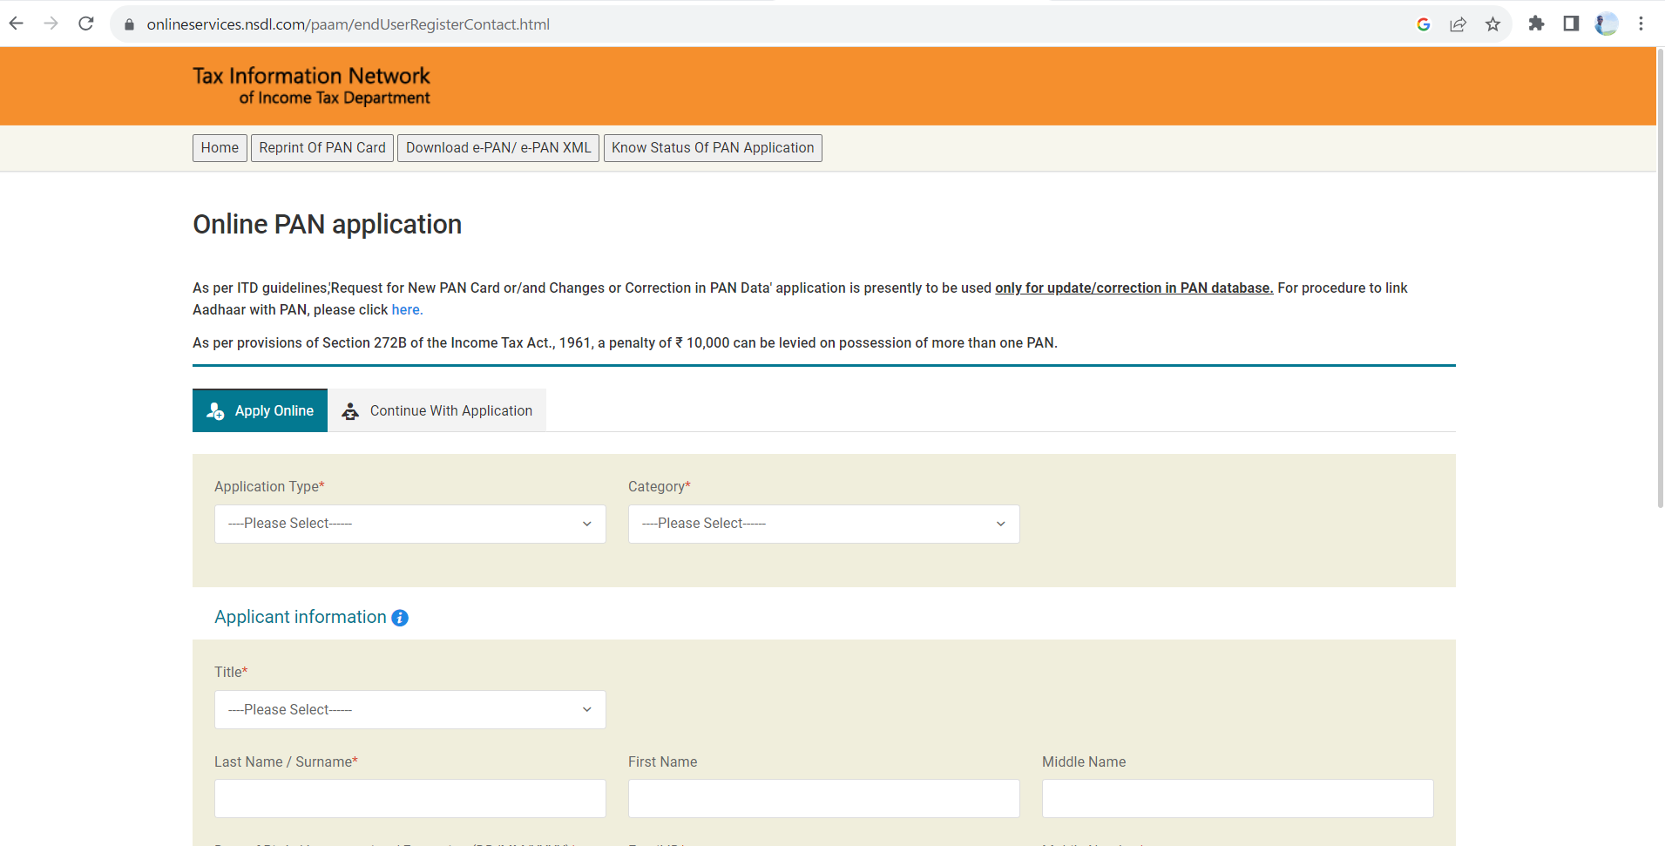Viewport: 1665px width, 846px height.
Task: Open the browser extensions puzzle icon
Action: tap(1536, 24)
